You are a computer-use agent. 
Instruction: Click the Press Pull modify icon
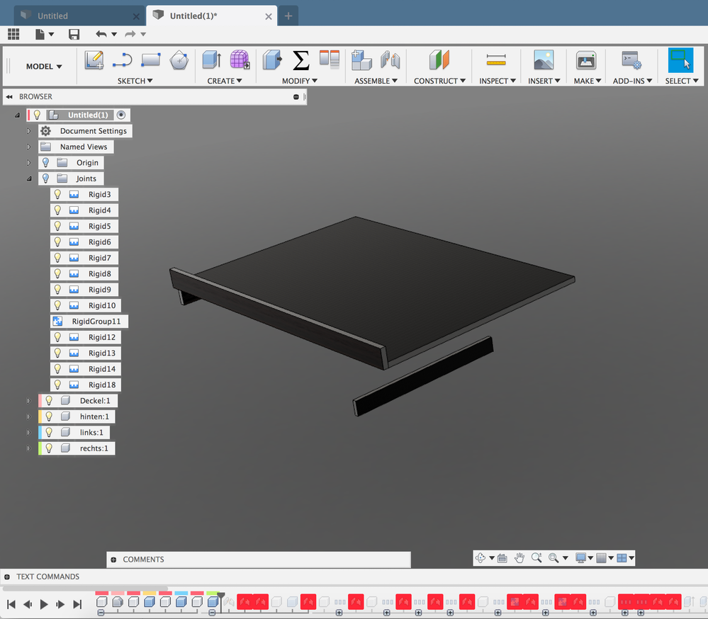coord(272,61)
